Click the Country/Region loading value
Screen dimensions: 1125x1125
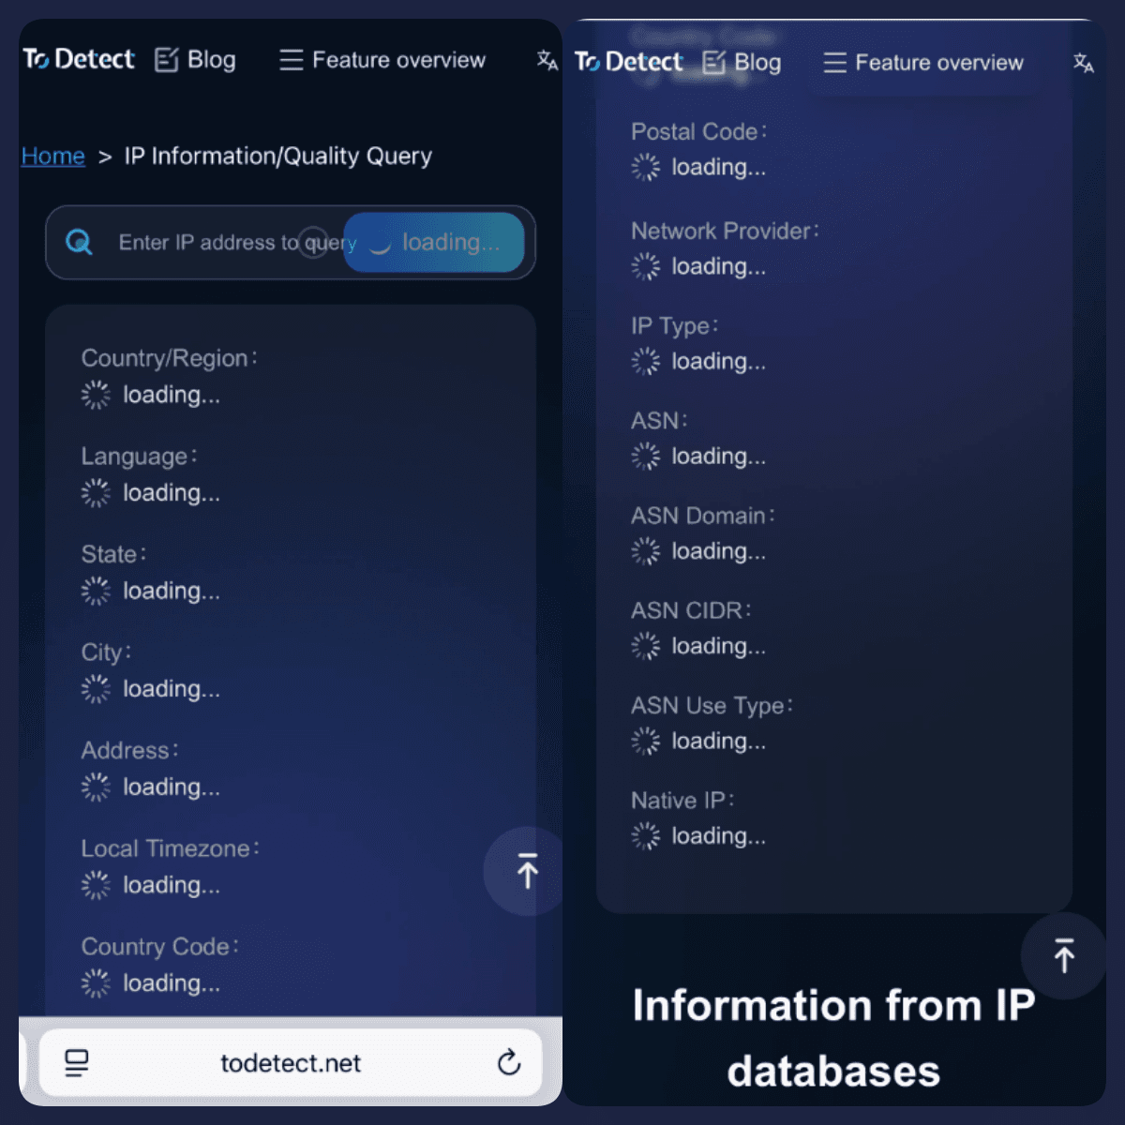(151, 395)
